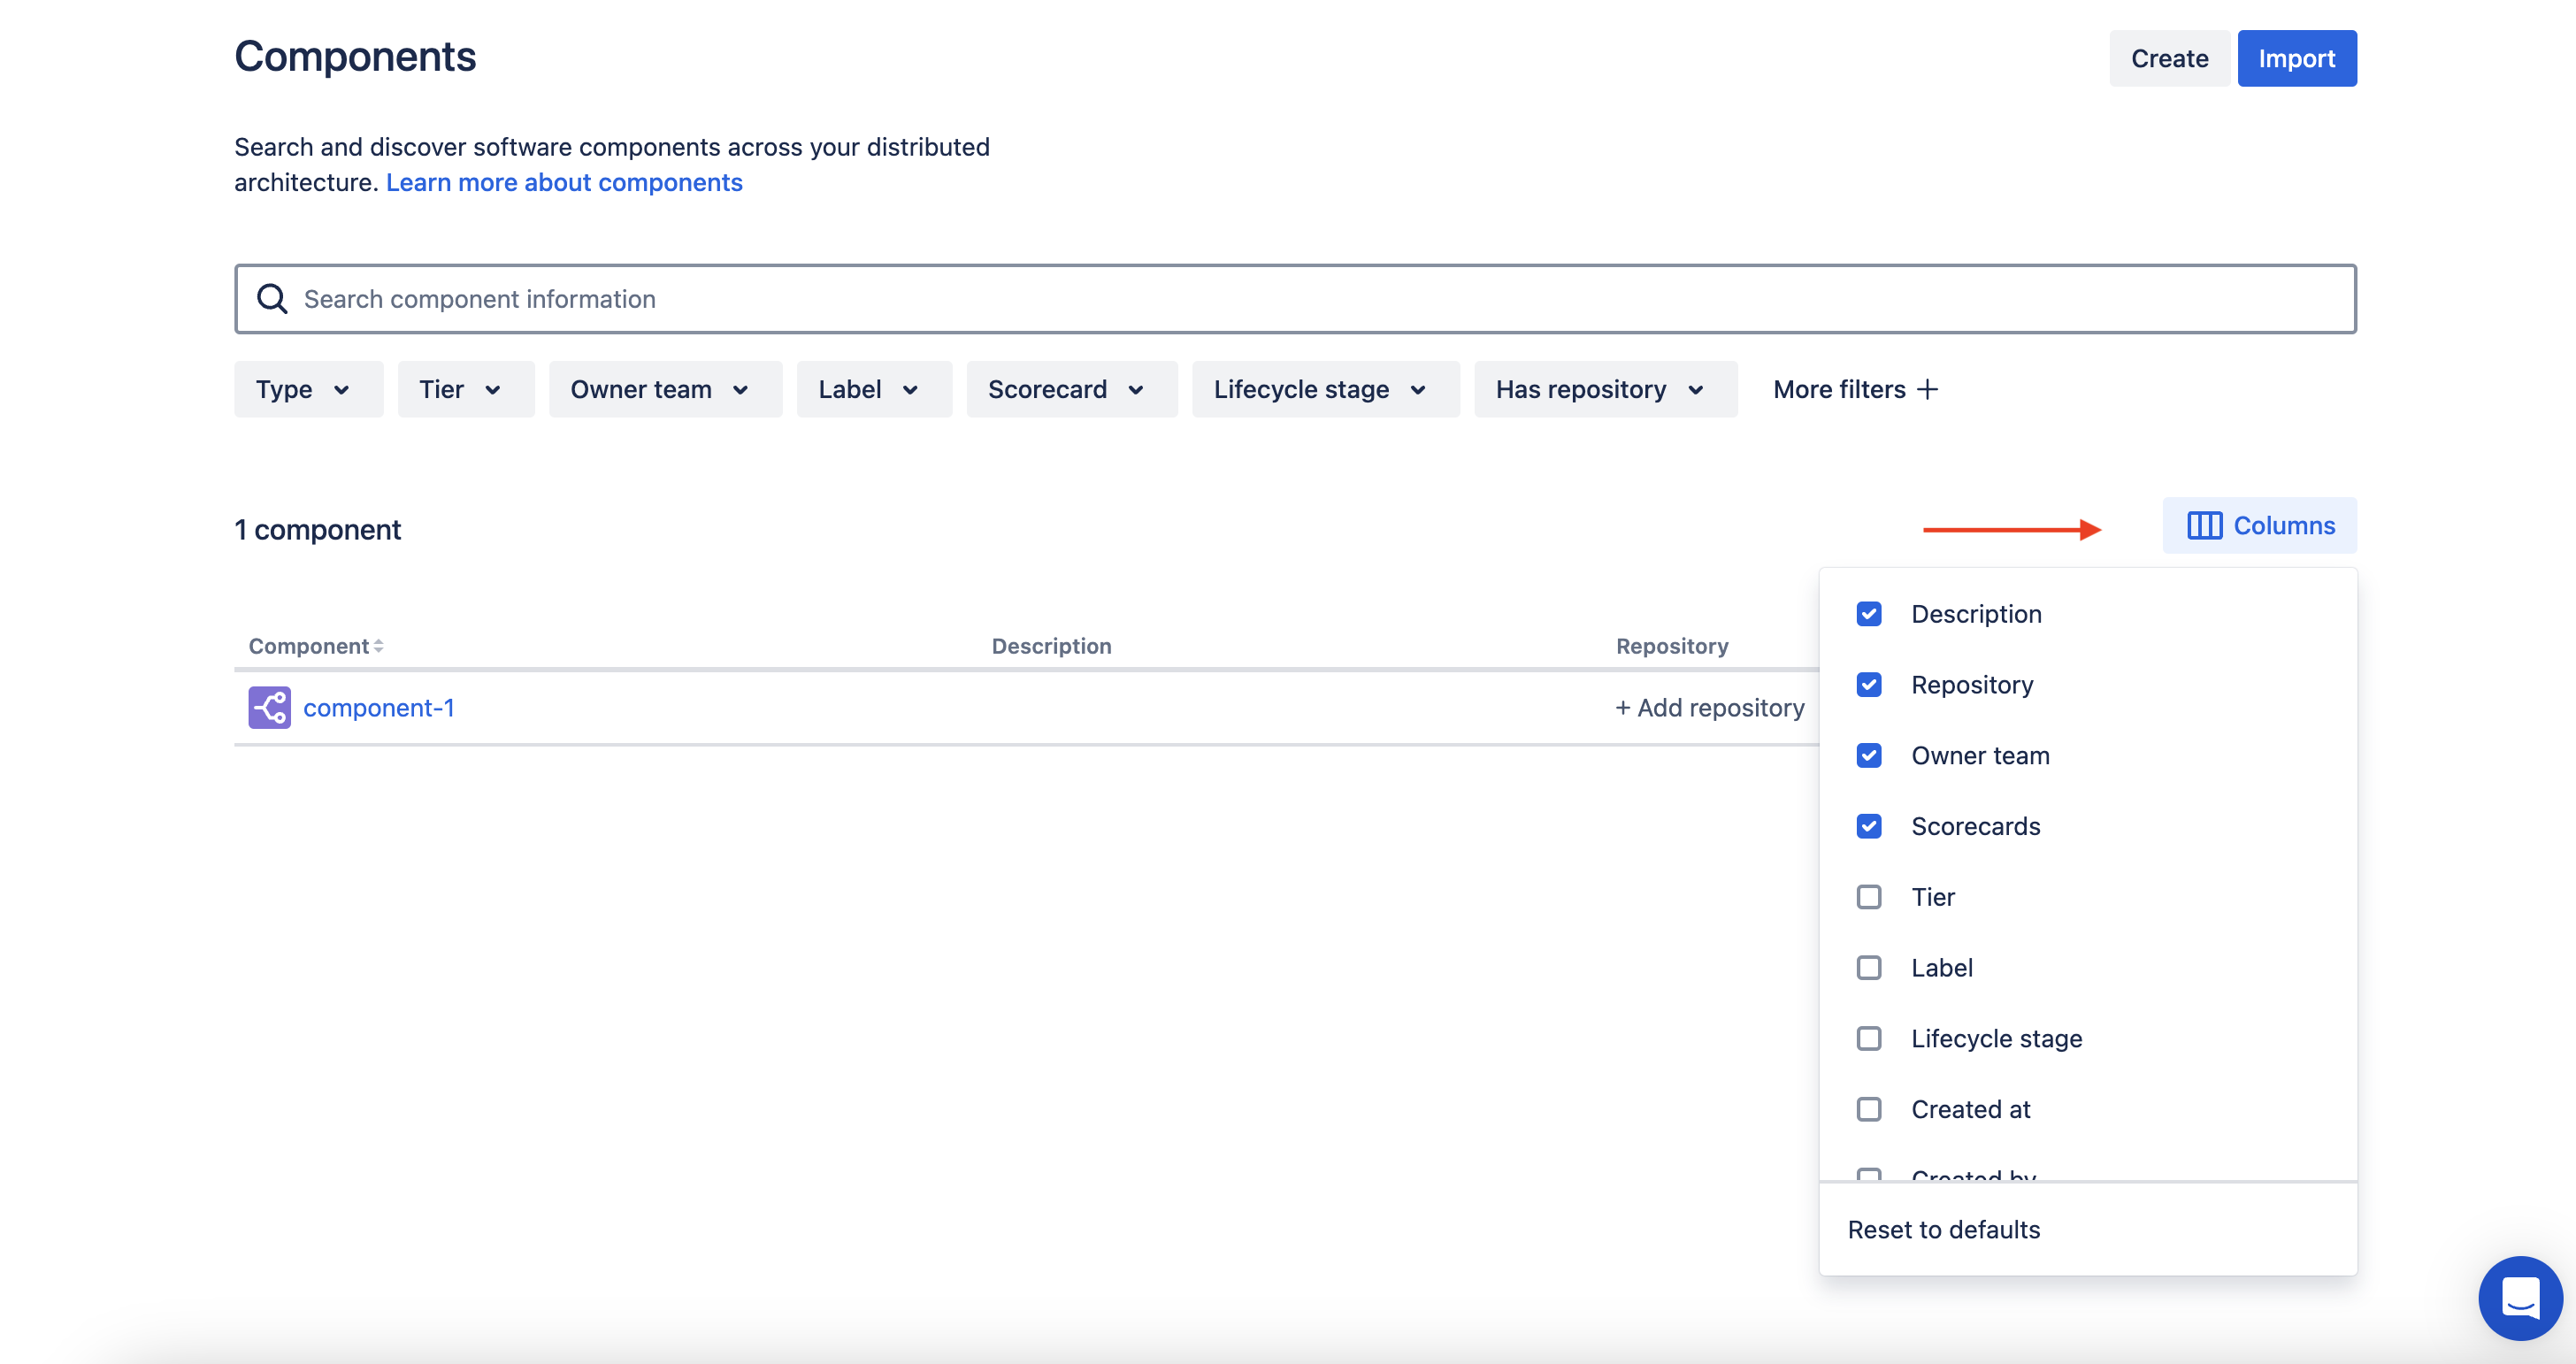
Task: Click the component-1 purple service icon
Action: pyautogui.click(x=269, y=707)
